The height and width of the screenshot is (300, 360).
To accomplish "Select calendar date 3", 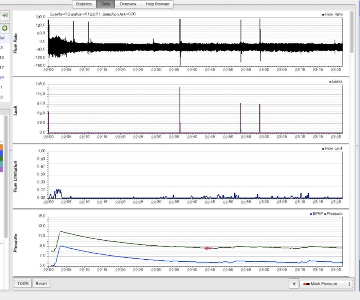I will pos(2,48).
